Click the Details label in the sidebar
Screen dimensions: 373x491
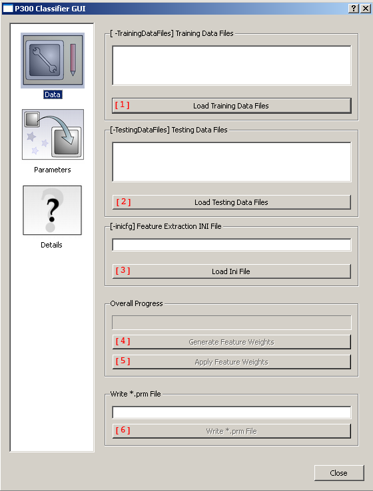tap(51, 245)
